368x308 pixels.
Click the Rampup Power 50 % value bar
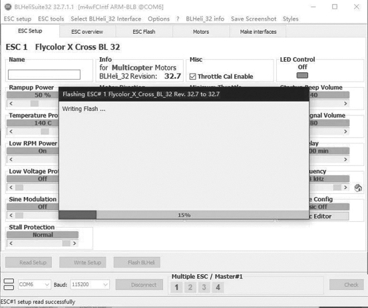tap(33, 95)
